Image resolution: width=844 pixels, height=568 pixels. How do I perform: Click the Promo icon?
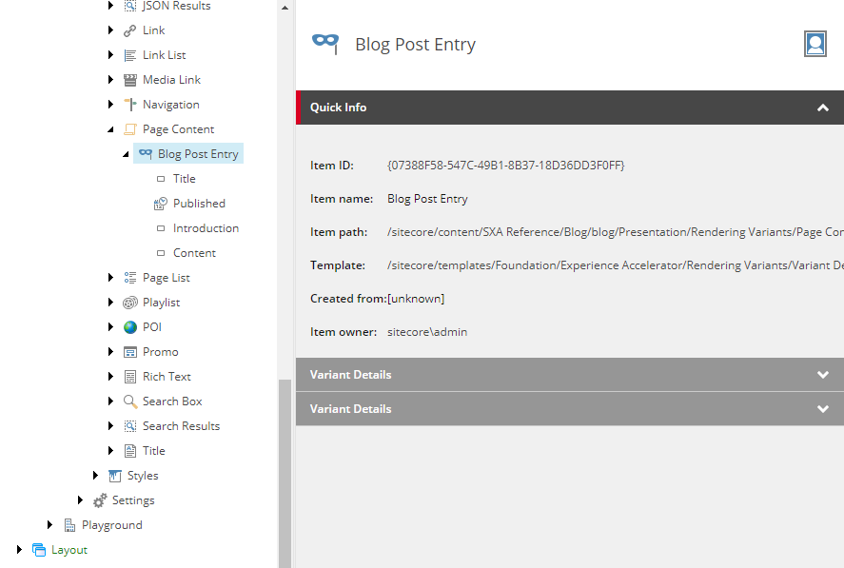click(x=129, y=352)
